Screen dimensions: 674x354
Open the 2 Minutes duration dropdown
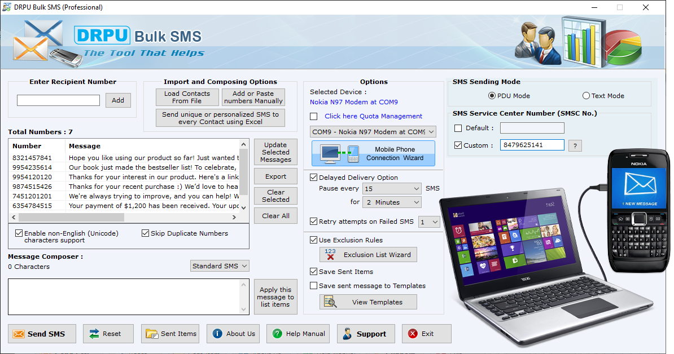point(392,202)
